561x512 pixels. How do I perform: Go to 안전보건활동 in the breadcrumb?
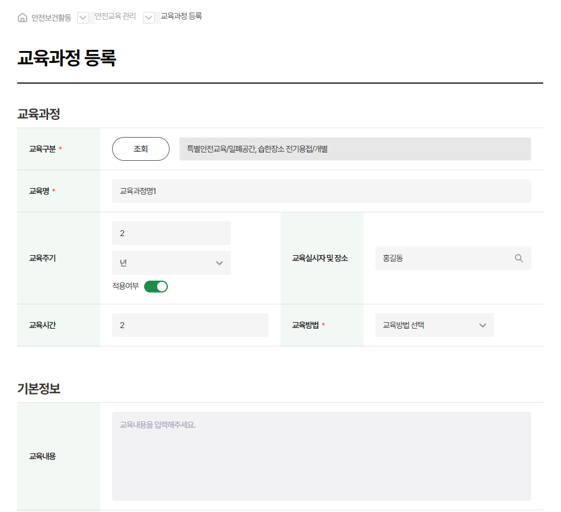coord(51,18)
